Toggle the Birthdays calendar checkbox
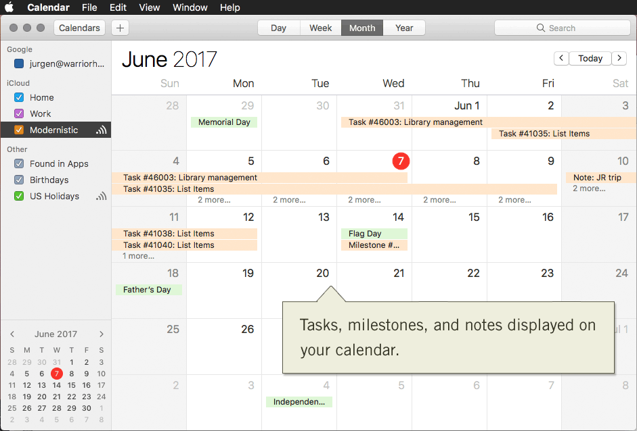The height and width of the screenshot is (431, 637). 19,180
